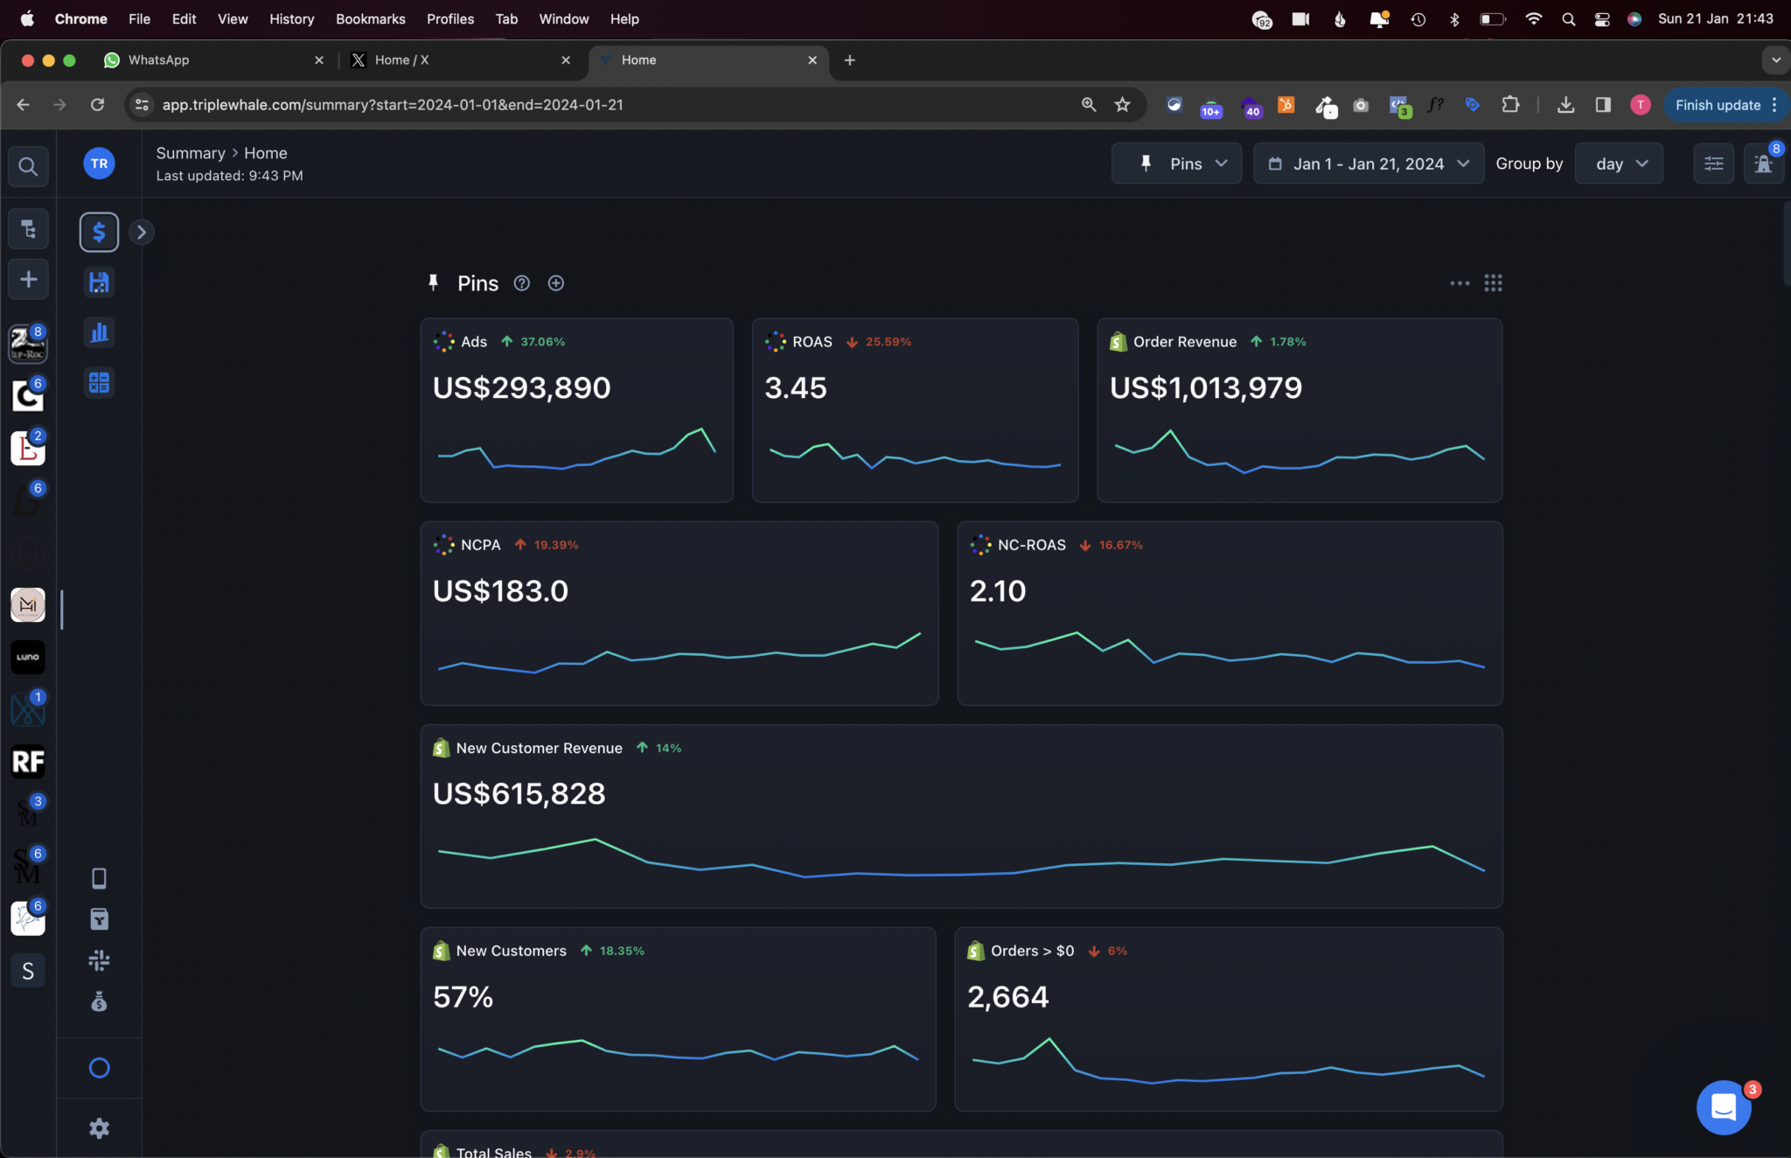Screen dimensions: 1791x1158
Task: Switch to the Luno shop icon
Action: point(28,657)
